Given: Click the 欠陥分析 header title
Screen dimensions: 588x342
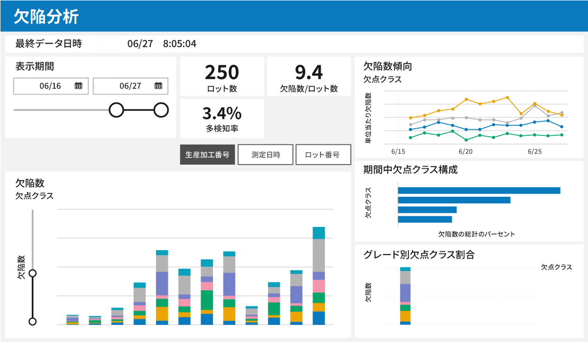Looking at the screenshot, I should click(x=46, y=16).
